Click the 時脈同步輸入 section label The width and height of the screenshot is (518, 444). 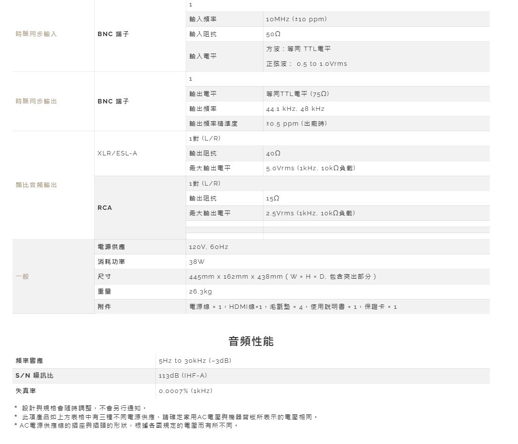point(36,34)
